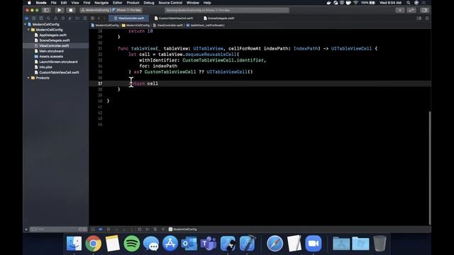The width and height of the screenshot is (454, 255).
Task: Open the ModernCellConfig folder jump bar item
Action: (135, 25)
